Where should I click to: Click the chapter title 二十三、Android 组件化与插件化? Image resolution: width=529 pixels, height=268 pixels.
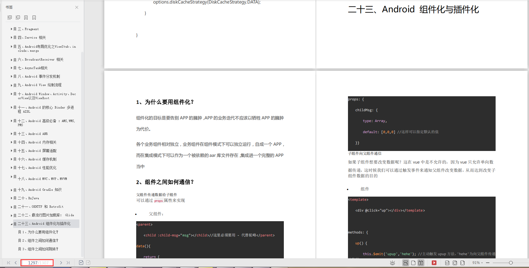413,9
